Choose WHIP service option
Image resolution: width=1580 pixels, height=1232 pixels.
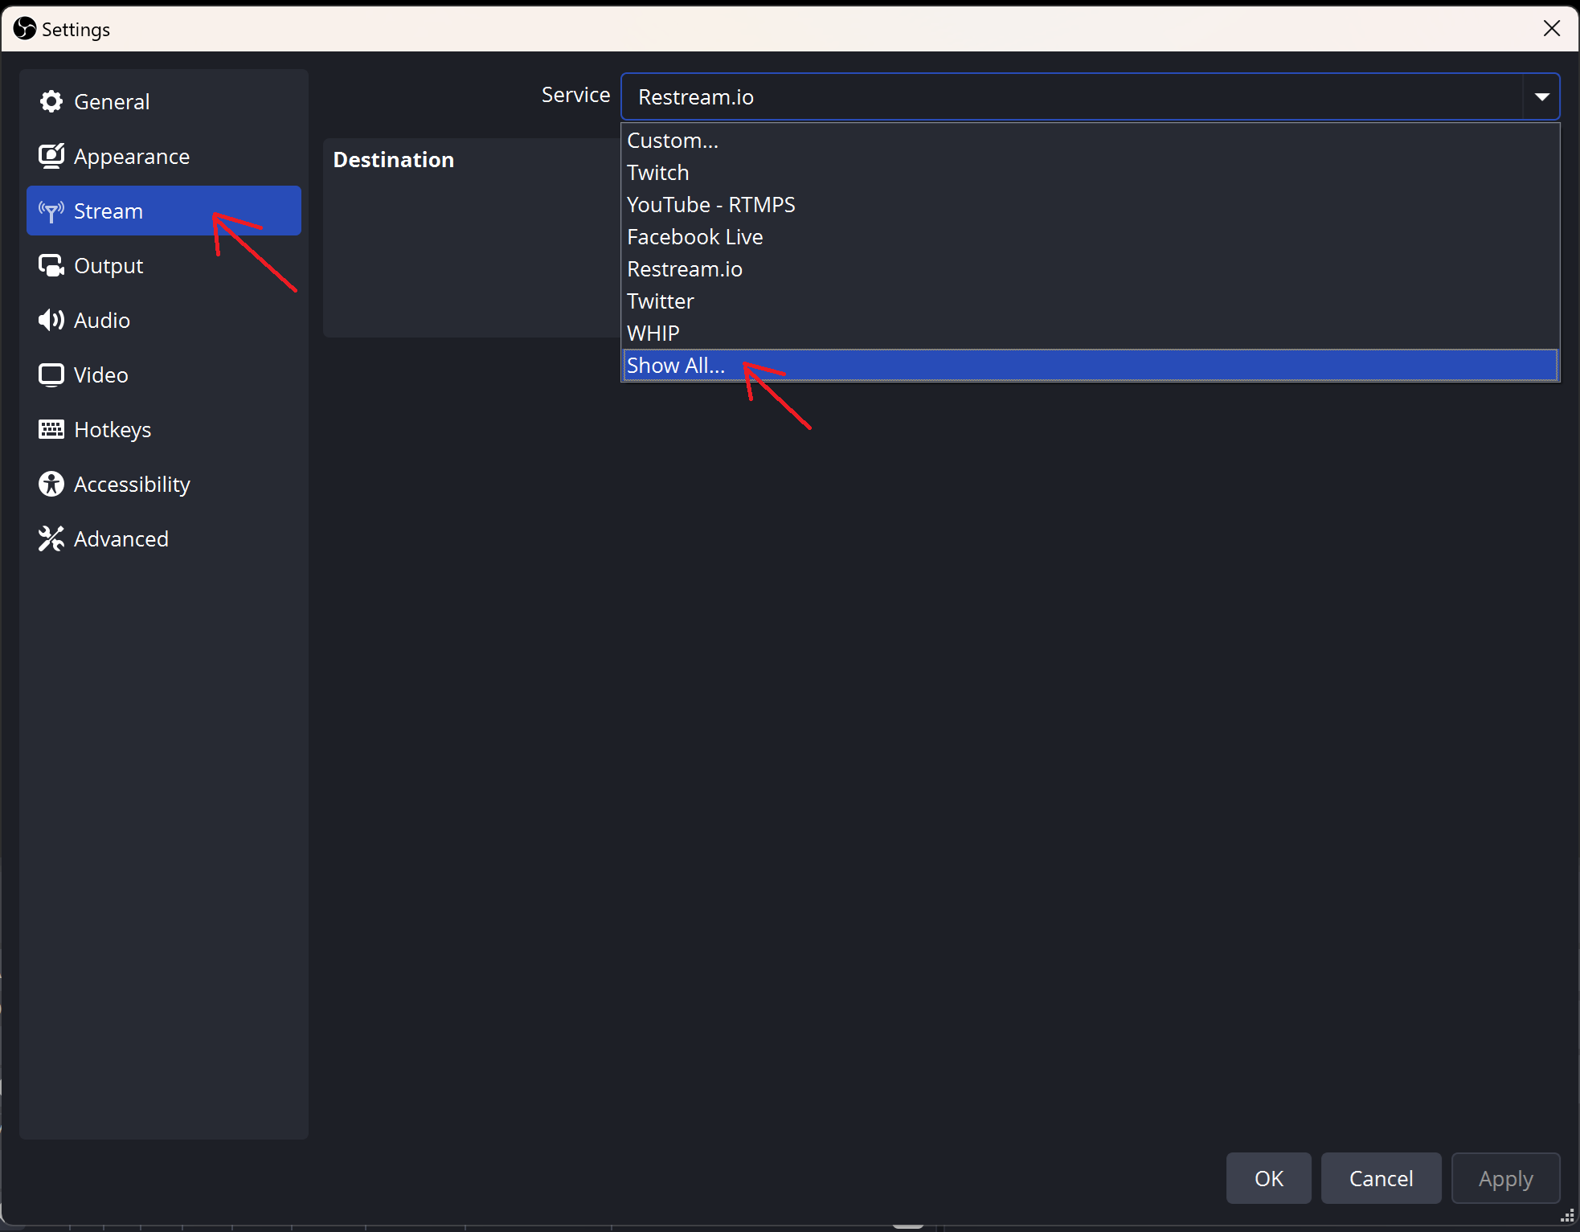[x=1091, y=334]
